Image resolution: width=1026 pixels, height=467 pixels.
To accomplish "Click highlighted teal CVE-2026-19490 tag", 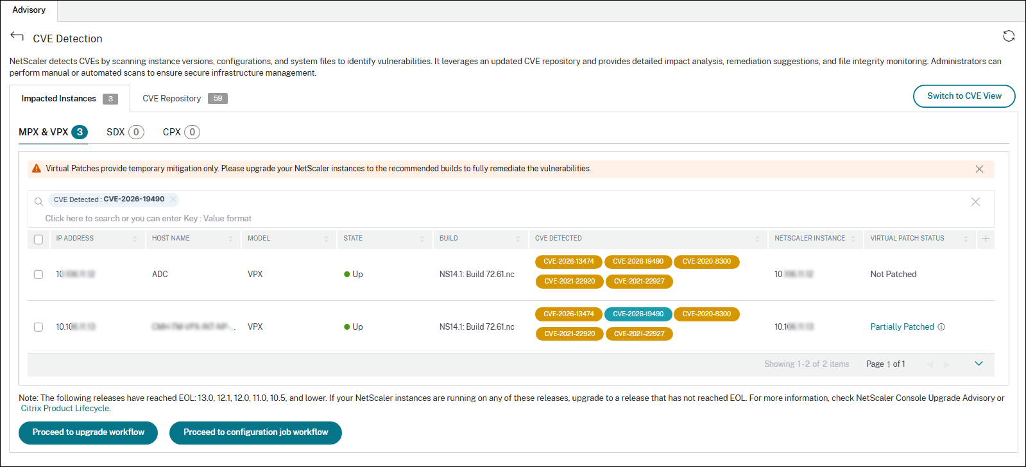I will click(x=638, y=314).
